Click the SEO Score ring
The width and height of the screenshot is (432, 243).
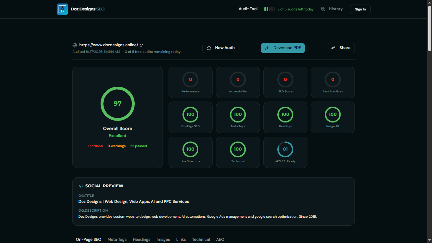click(285, 79)
